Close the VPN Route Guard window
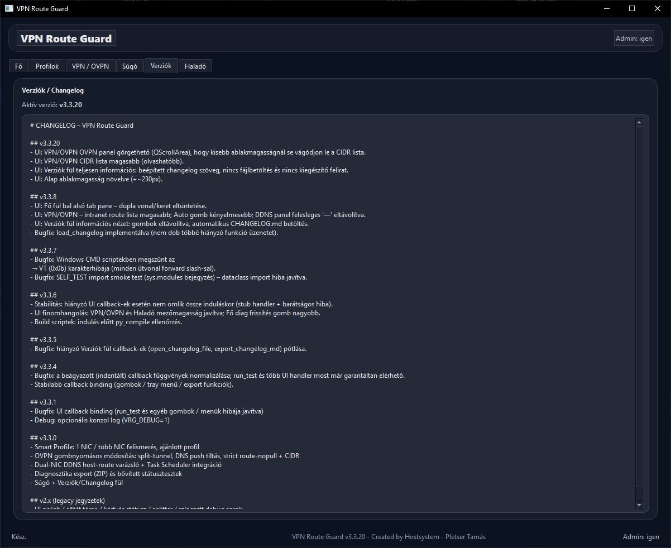Image resolution: width=671 pixels, height=548 pixels. tap(658, 8)
